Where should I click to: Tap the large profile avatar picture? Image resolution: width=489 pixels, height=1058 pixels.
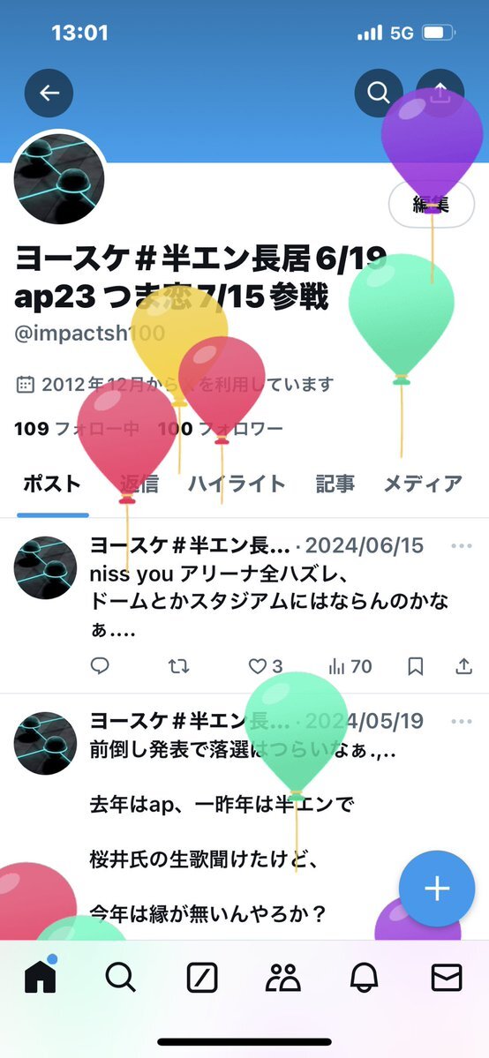point(59,178)
